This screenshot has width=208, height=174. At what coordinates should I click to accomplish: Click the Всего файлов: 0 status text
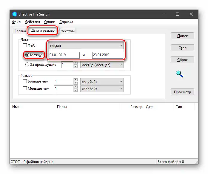(171, 162)
